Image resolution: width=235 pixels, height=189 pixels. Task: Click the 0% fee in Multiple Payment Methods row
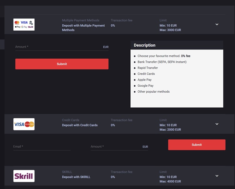click(113, 25)
